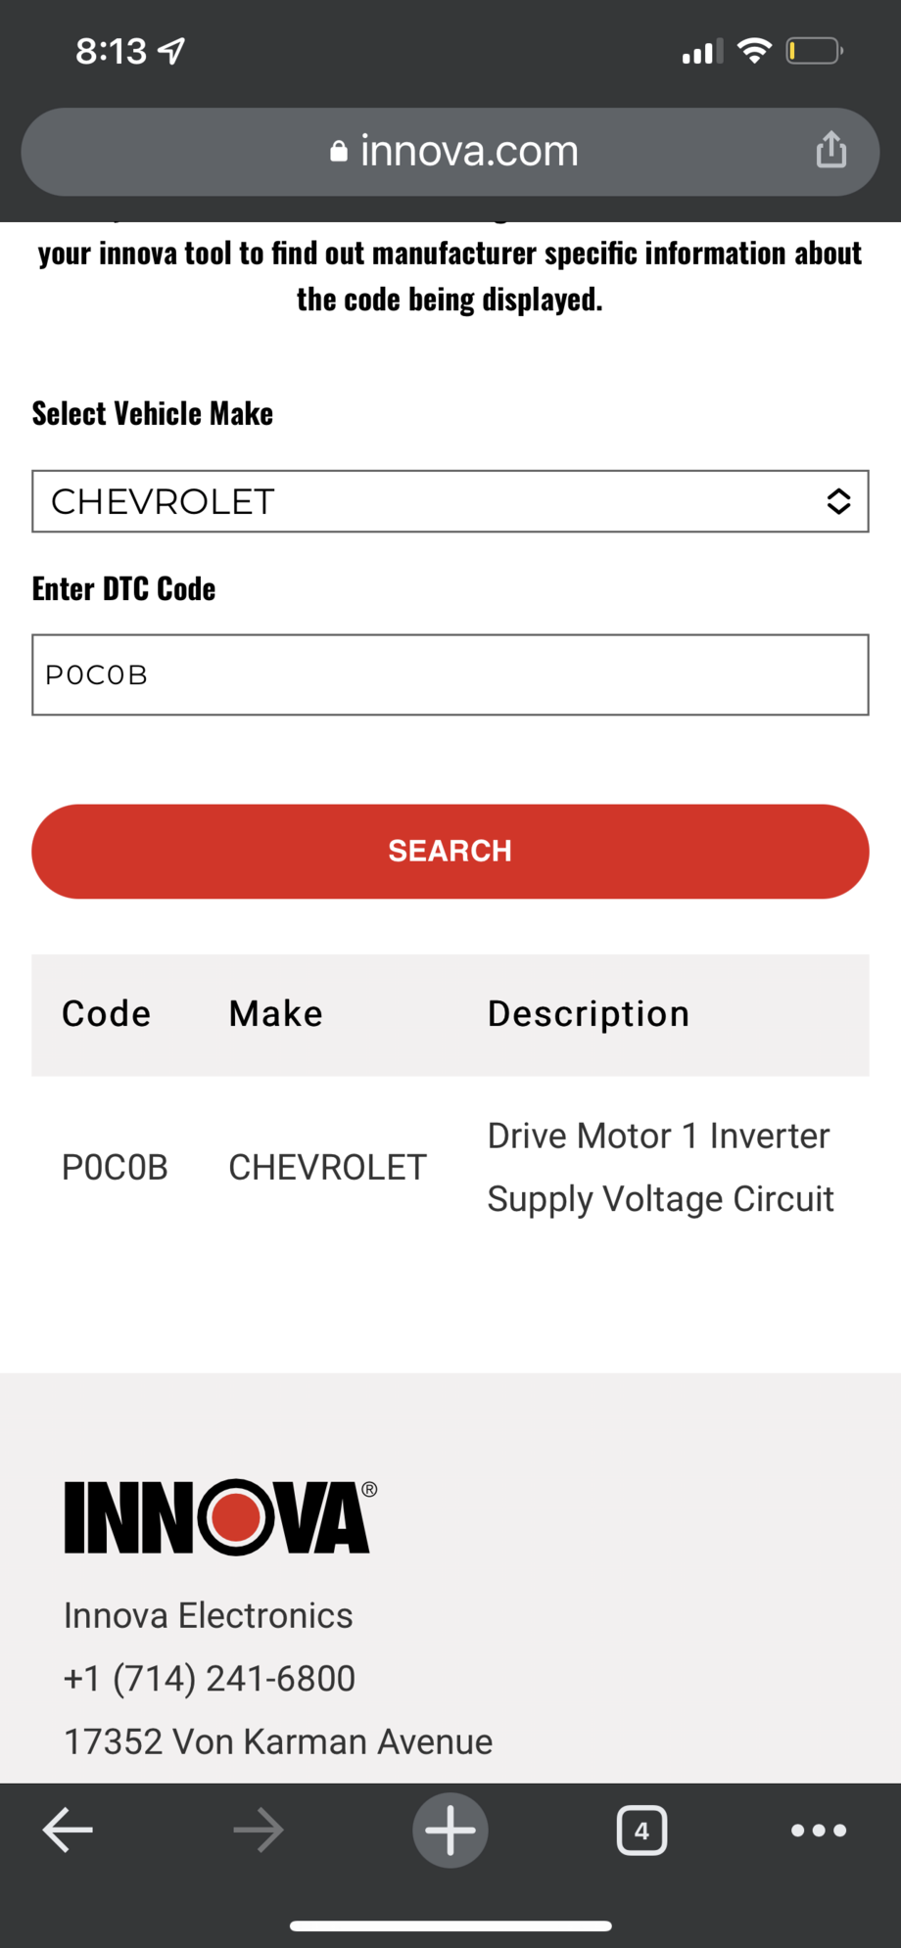Tap the Wi-Fi status icon
The width and height of the screenshot is (901, 1948).
(x=753, y=50)
